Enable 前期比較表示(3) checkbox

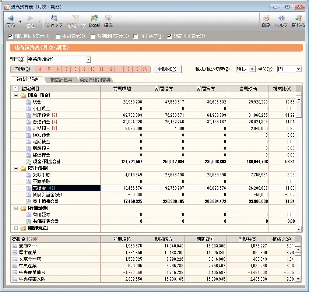coord(93,36)
